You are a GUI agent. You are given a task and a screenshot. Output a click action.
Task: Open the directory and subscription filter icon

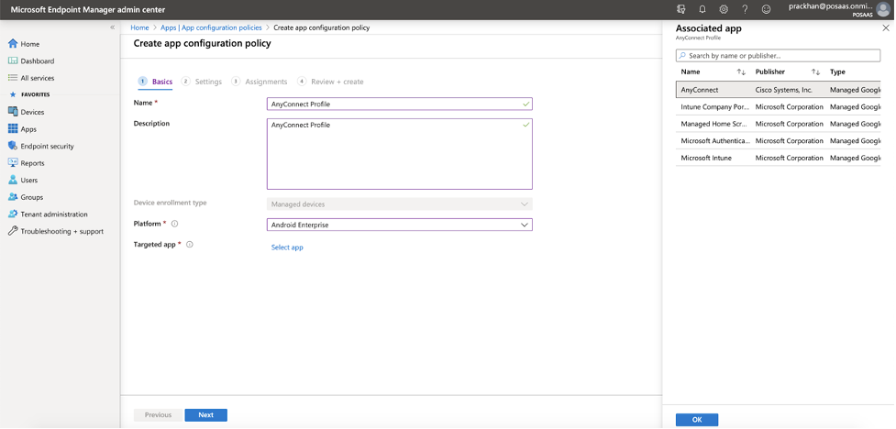680,9
